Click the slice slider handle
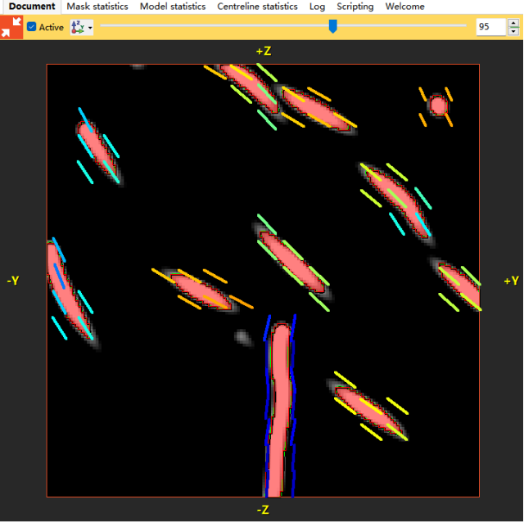524x522 pixels. click(x=333, y=26)
